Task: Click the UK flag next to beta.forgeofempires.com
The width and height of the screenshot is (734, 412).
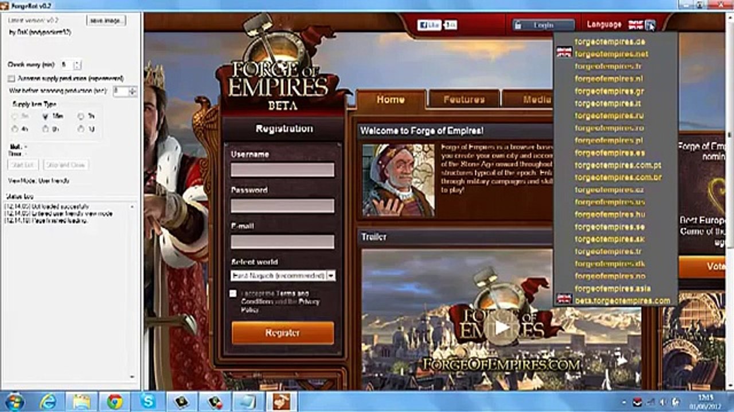Action: (x=564, y=299)
